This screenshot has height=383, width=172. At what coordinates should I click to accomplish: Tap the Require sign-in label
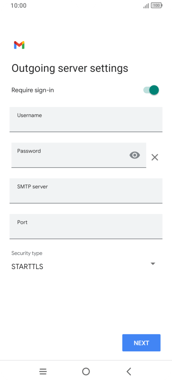pos(33,90)
